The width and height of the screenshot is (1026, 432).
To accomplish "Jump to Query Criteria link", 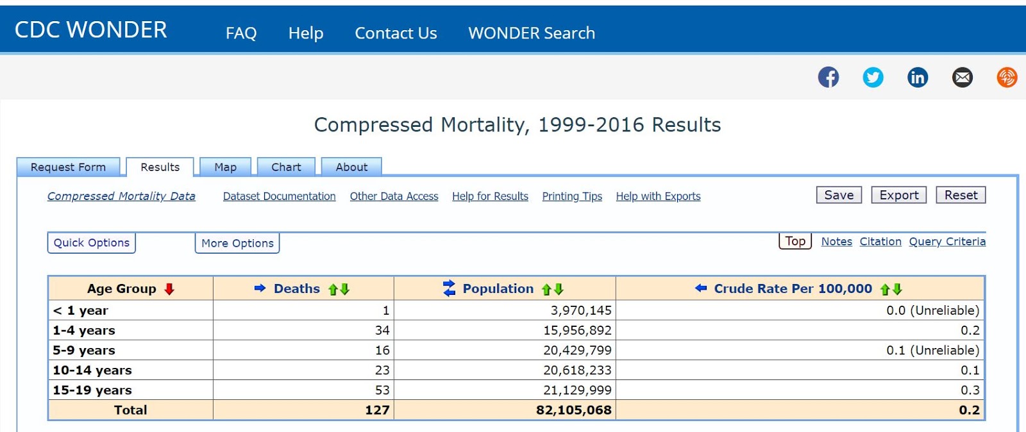I will click(x=947, y=242).
